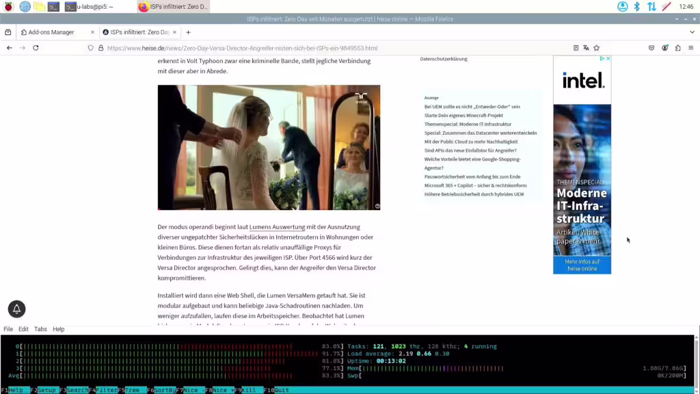Open 'Starte Dein eigenes Minecraft-Projekt' link
The width and height of the screenshot is (700, 394).
(463, 115)
